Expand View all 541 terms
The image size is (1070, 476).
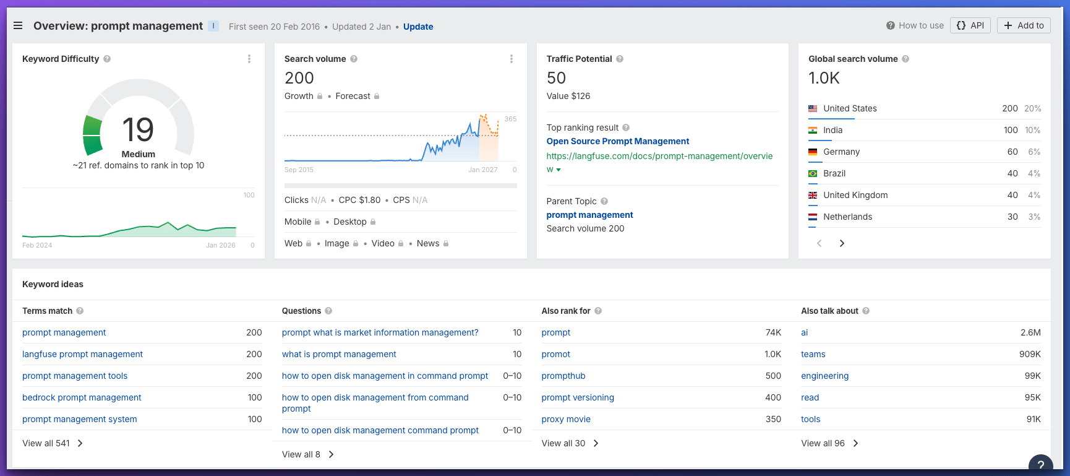pyautogui.click(x=53, y=443)
